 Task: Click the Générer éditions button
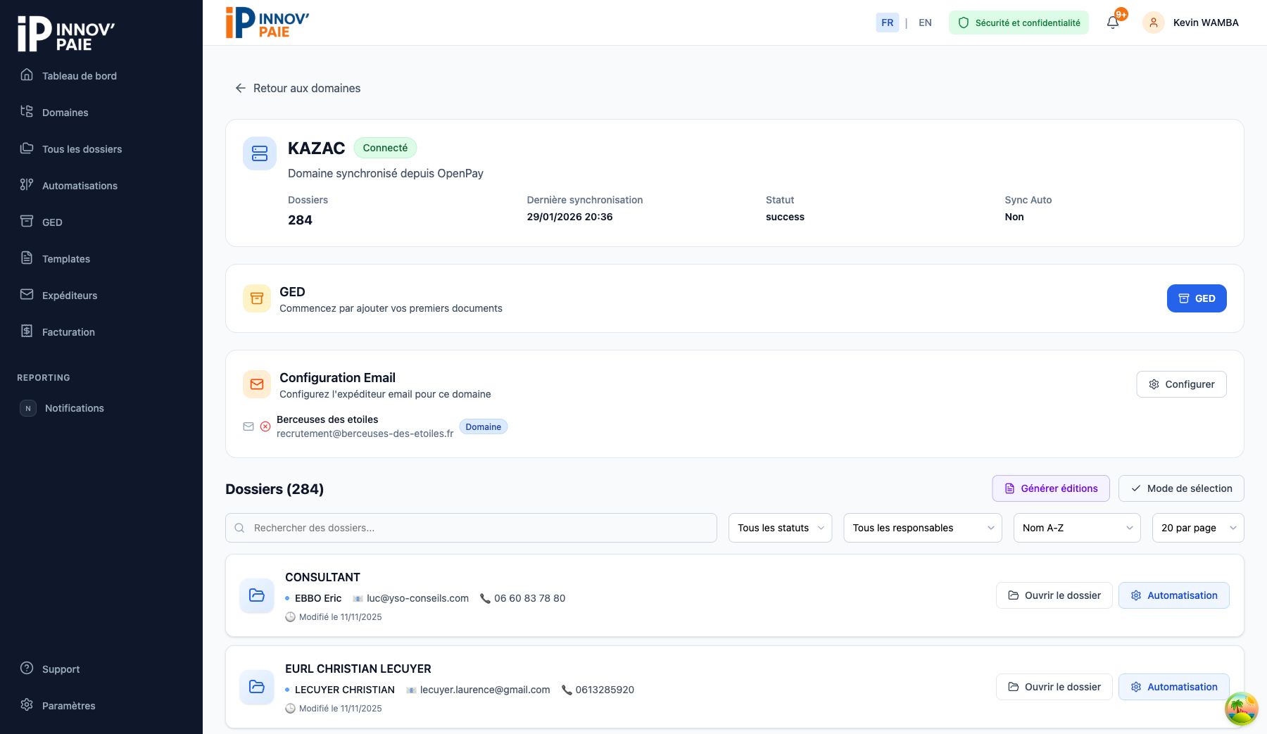point(1051,488)
